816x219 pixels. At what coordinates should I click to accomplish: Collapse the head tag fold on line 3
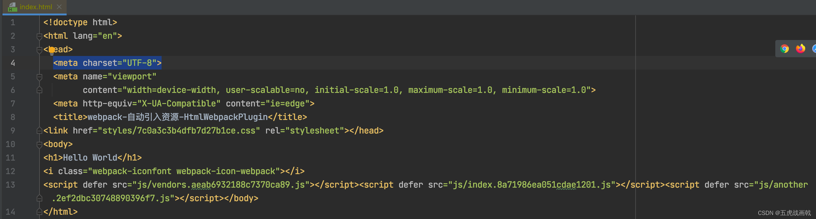[x=39, y=50]
